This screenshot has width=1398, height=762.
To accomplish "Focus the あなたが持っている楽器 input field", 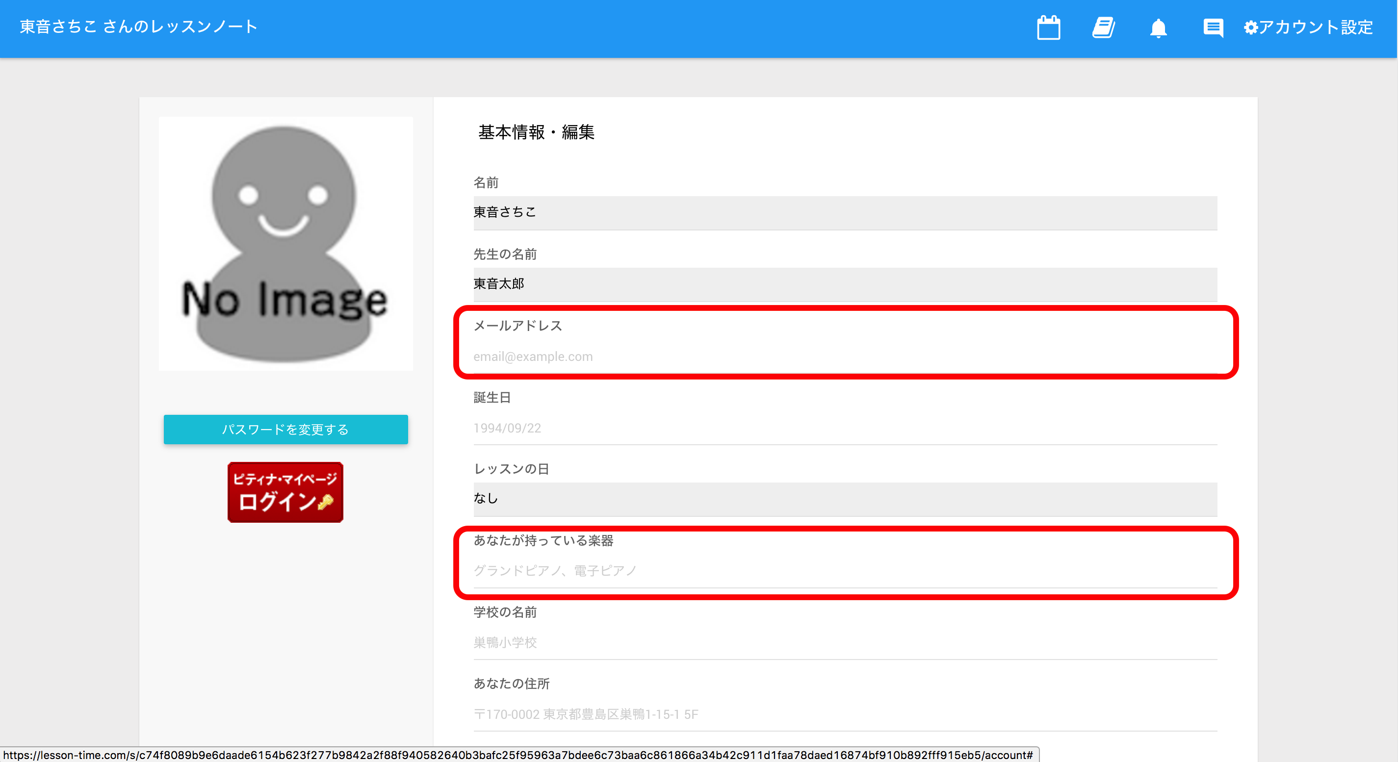I will tap(845, 571).
